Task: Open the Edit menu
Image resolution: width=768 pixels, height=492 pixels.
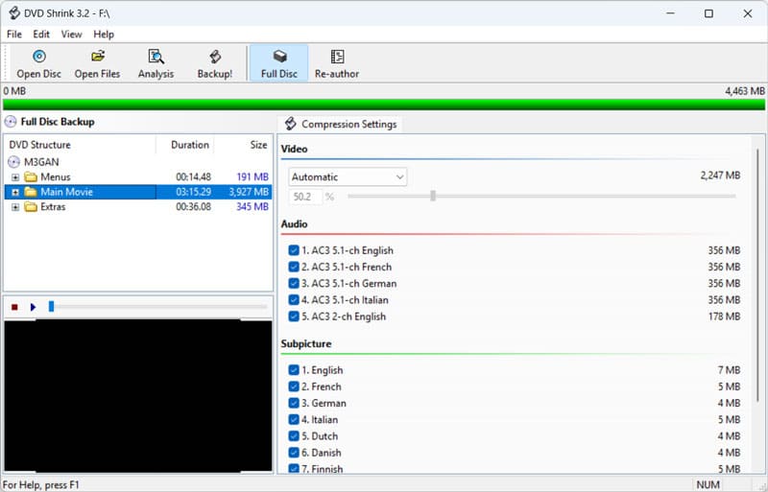Action: tap(41, 35)
